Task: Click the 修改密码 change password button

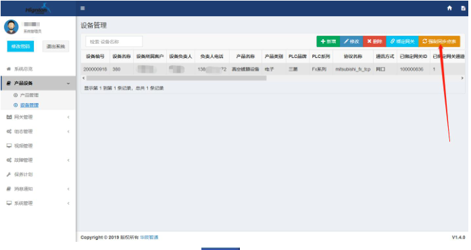Action: 20,46
